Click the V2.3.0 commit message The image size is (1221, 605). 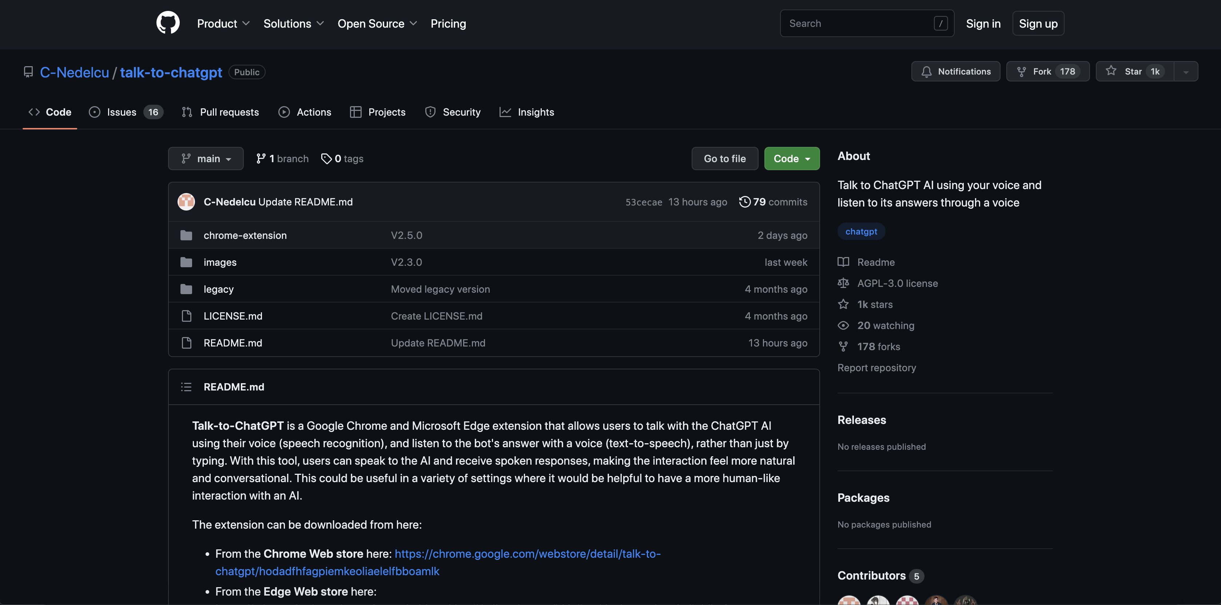coord(406,262)
